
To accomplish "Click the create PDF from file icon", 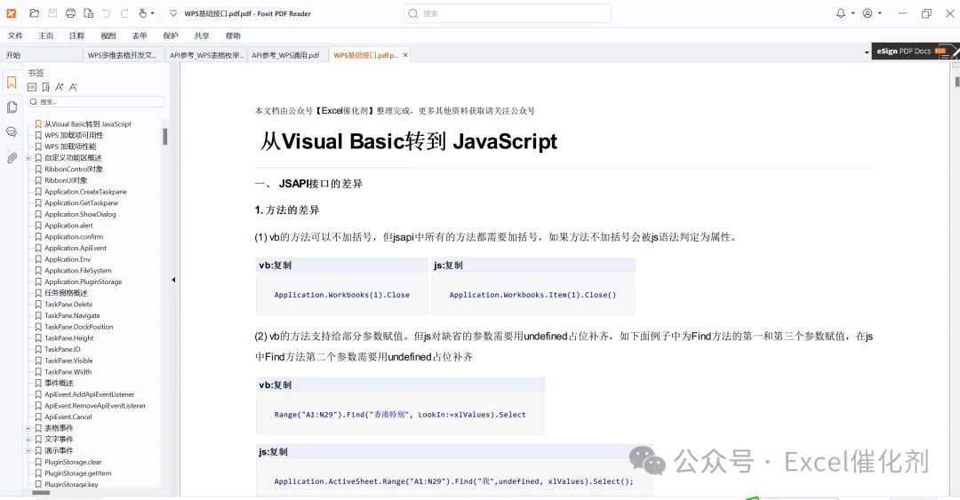I will point(89,12).
